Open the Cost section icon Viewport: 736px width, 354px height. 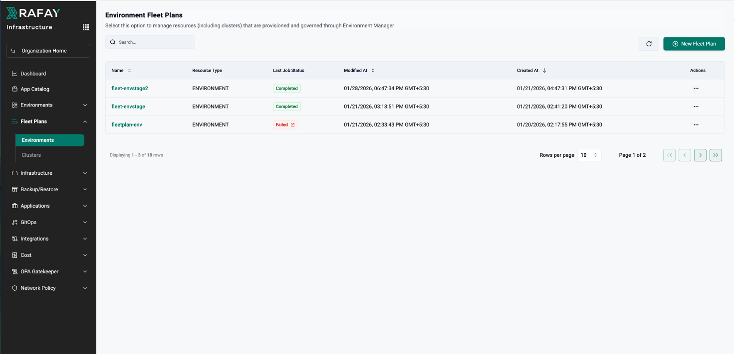click(14, 255)
